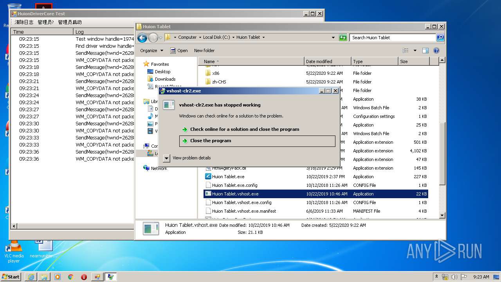Click the file list scroll down arrow
This screenshot has width=501, height=282.
pyautogui.click(x=442, y=215)
